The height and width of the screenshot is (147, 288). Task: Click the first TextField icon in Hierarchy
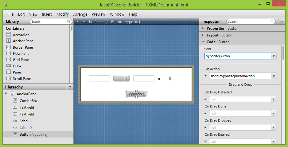(15, 107)
